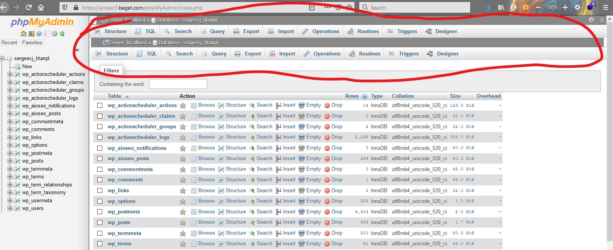
Task: Click the phpMyAdmin log out icon
Action: click(31, 34)
